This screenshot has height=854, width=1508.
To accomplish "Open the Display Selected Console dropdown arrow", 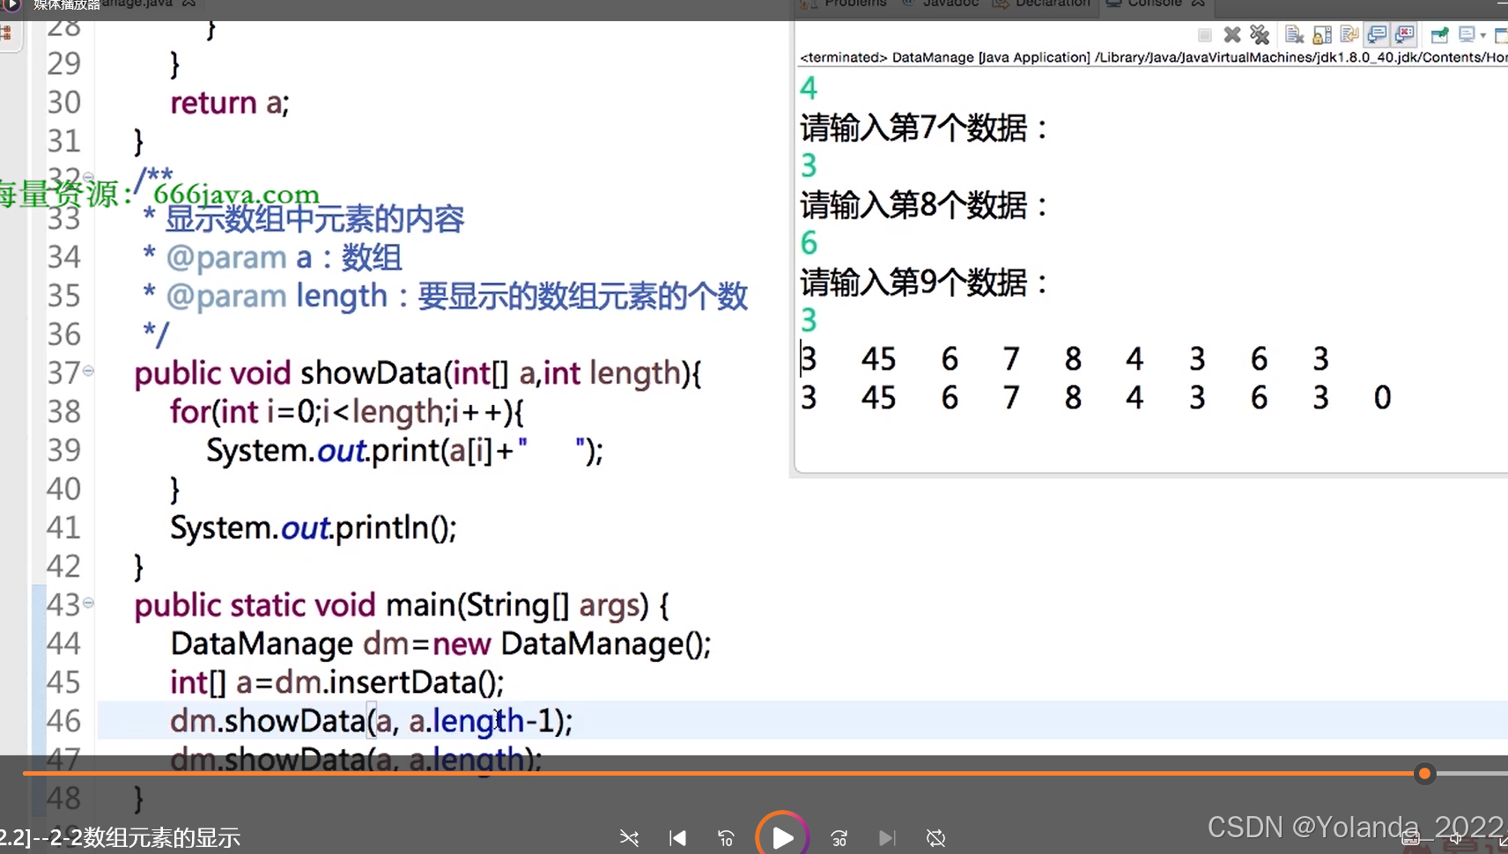I will click(x=1483, y=36).
